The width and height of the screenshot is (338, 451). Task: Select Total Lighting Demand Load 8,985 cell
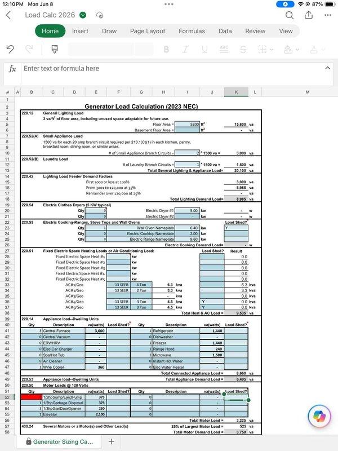236,199
